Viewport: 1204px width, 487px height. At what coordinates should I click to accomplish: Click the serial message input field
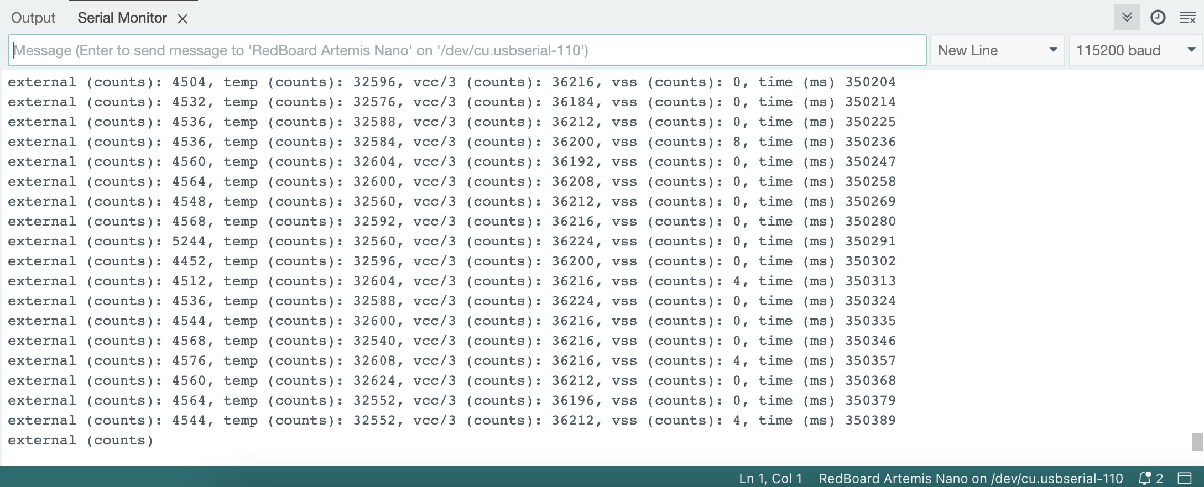(x=467, y=50)
